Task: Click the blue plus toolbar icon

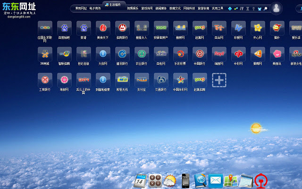Action: [x=230, y=9]
